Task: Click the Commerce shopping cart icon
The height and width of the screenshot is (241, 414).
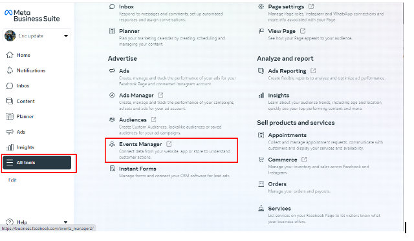Action: pyautogui.click(x=261, y=160)
